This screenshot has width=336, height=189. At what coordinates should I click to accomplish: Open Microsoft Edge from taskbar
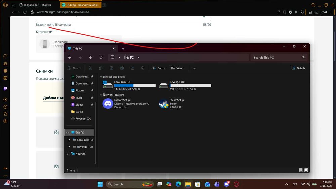(x=178, y=184)
